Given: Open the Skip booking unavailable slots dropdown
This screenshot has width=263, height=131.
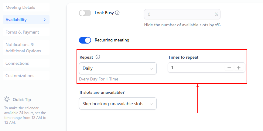Looking at the screenshot, I should coord(118,104).
